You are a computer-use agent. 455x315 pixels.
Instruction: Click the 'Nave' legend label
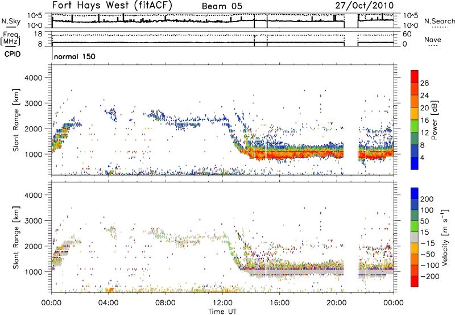click(433, 40)
